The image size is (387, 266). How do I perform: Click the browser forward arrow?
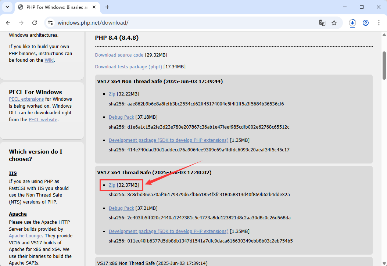tap(21, 23)
